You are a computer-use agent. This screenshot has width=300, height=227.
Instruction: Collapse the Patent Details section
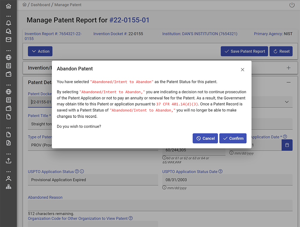pyautogui.click(x=288, y=82)
